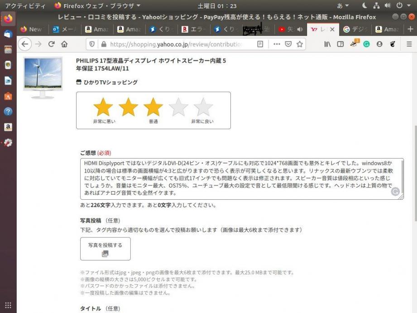Toggle the sidebar view icon
417x313 pixels.
(x=340, y=44)
